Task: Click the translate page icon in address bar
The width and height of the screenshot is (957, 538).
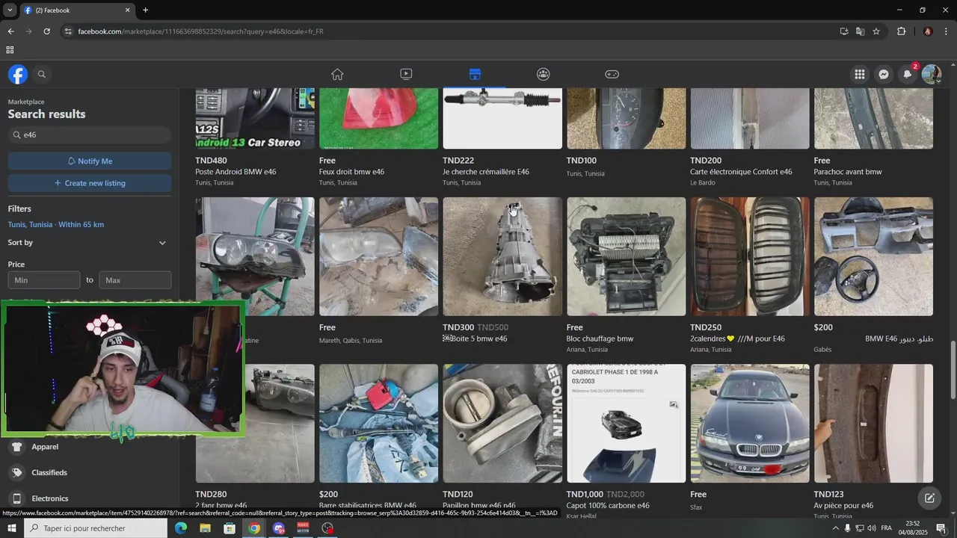Action: [x=860, y=31]
